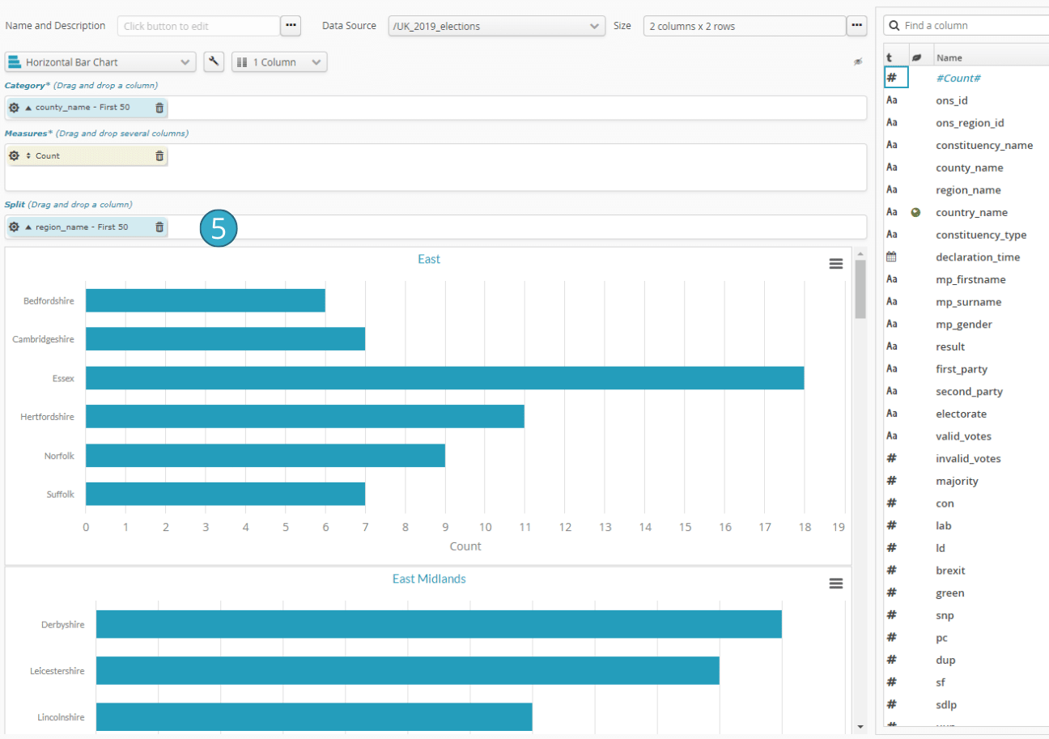Click the Essex bar in East chart
This screenshot has width=1049, height=739.
pos(445,378)
